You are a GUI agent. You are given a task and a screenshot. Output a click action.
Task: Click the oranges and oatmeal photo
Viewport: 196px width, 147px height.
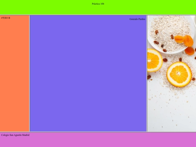coord(172,73)
